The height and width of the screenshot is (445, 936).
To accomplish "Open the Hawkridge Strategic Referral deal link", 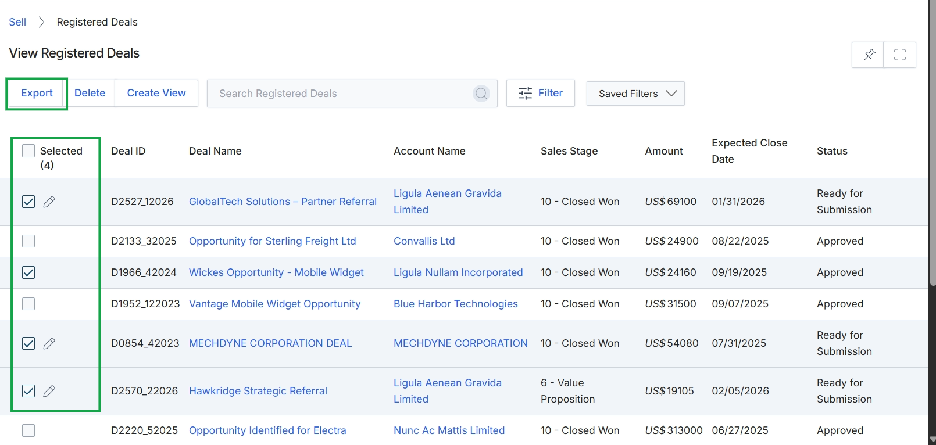I will [258, 391].
